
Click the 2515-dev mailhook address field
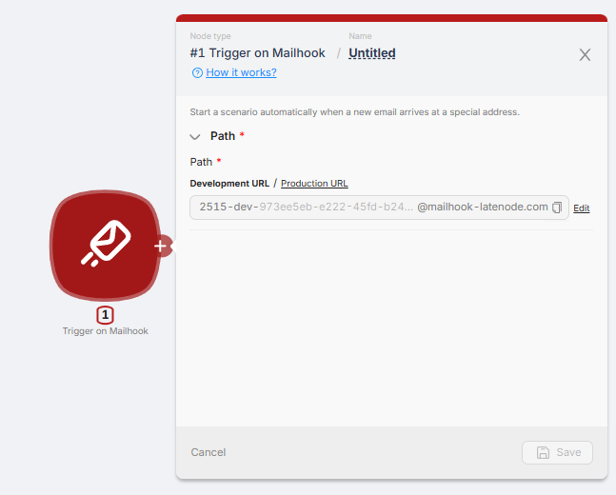pyautogui.click(x=305, y=208)
